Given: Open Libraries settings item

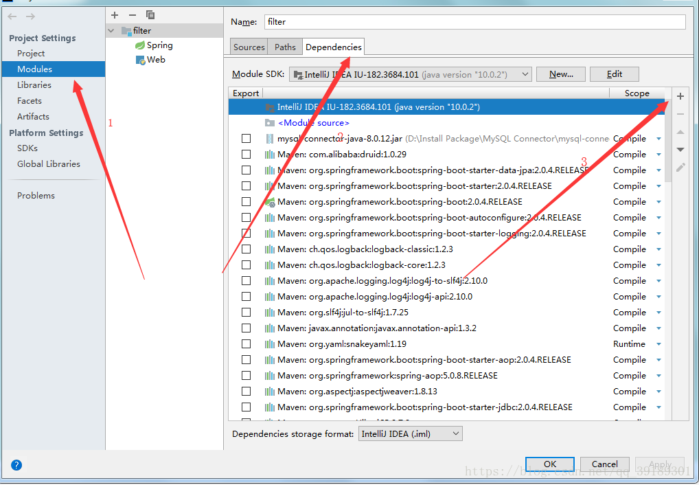Looking at the screenshot, I should [x=34, y=84].
